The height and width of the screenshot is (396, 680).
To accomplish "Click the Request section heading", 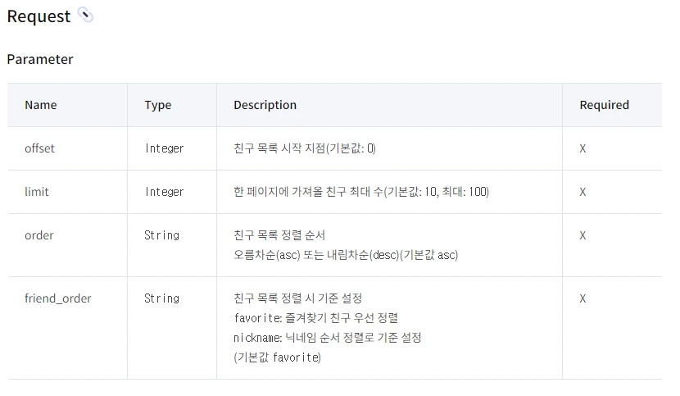I will (x=39, y=16).
